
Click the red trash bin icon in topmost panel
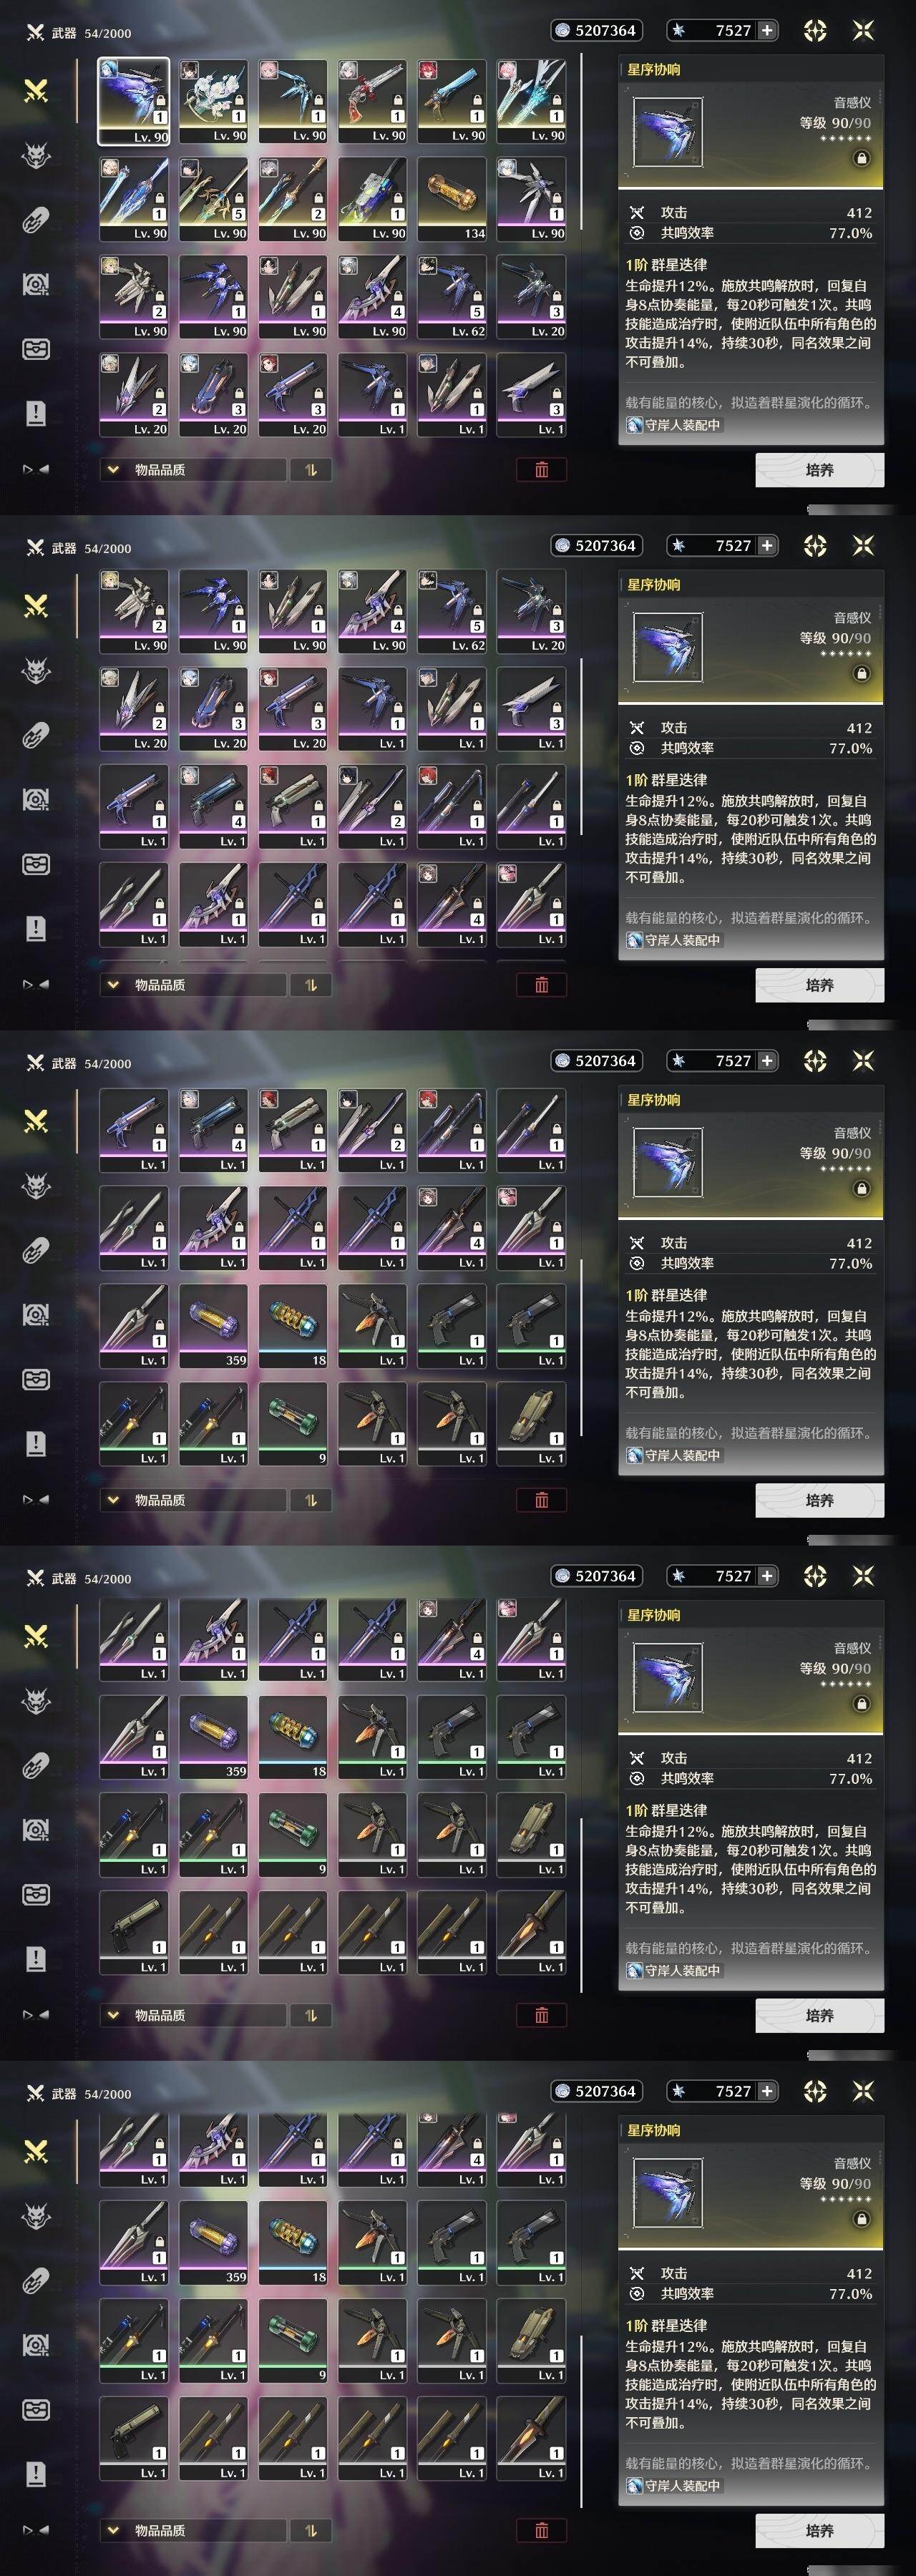click(x=541, y=470)
